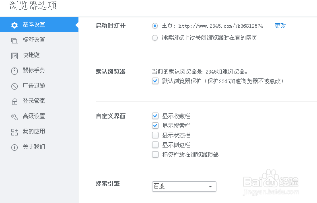This screenshot has height=203, width=317.
Task: Open the 关于我们 page
Action: coord(39,147)
